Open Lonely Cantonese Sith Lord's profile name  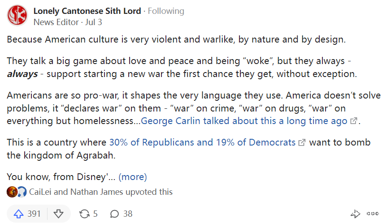[87, 11]
